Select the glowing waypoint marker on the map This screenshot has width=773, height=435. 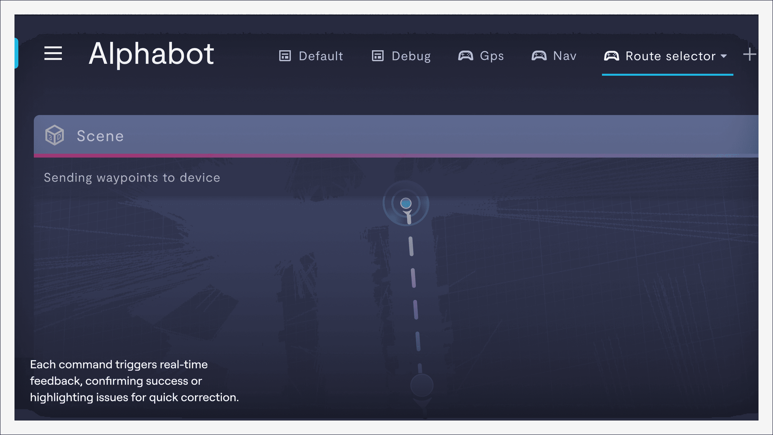(x=406, y=203)
